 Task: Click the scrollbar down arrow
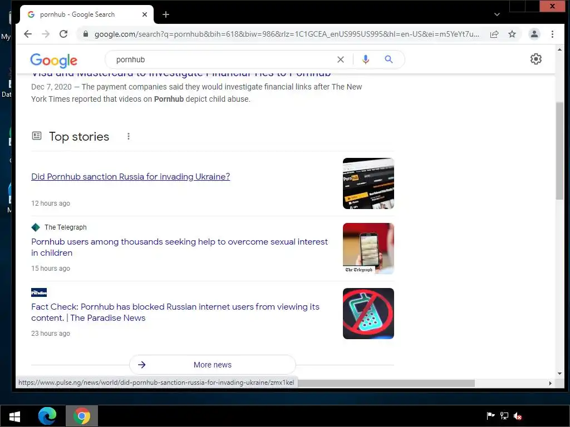(x=559, y=374)
